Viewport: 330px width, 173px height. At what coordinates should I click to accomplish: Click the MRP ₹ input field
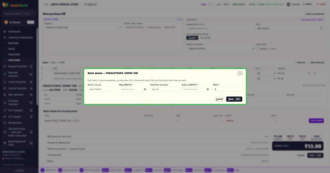pyautogui.click(x=228, y=89)
